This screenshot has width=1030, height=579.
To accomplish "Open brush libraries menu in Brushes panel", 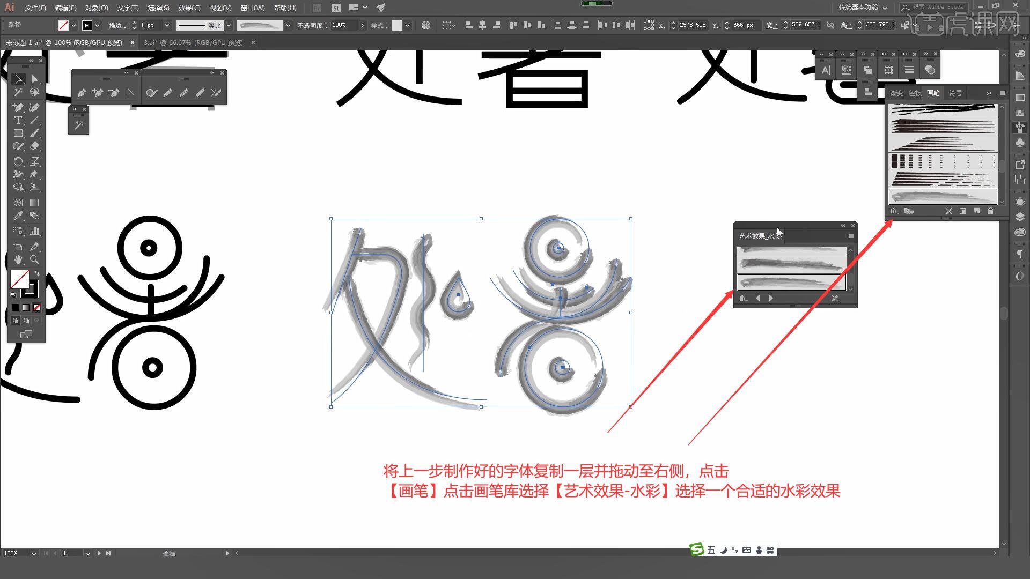I will pyautogui.click(x=894, y=211).
